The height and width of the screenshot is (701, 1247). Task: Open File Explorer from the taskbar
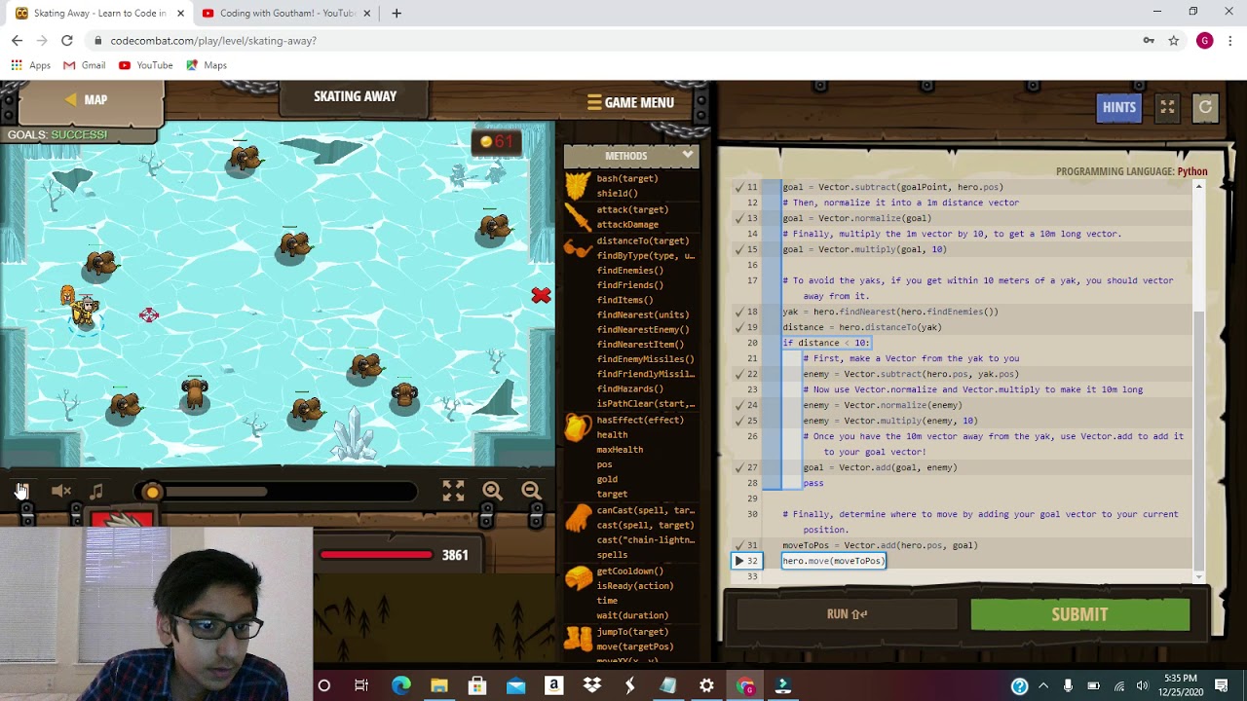click(x=438, y=686)
